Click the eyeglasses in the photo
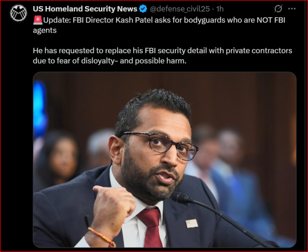This screenshot has height=252, width=308. click(x=160, y=145)
